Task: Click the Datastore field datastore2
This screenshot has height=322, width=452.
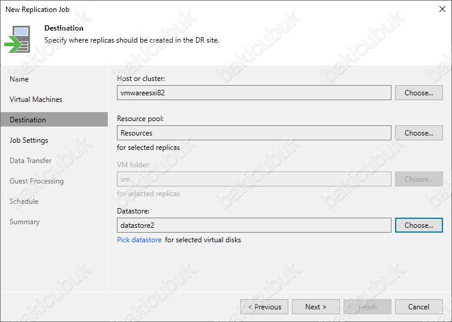Action: [254, 225]
